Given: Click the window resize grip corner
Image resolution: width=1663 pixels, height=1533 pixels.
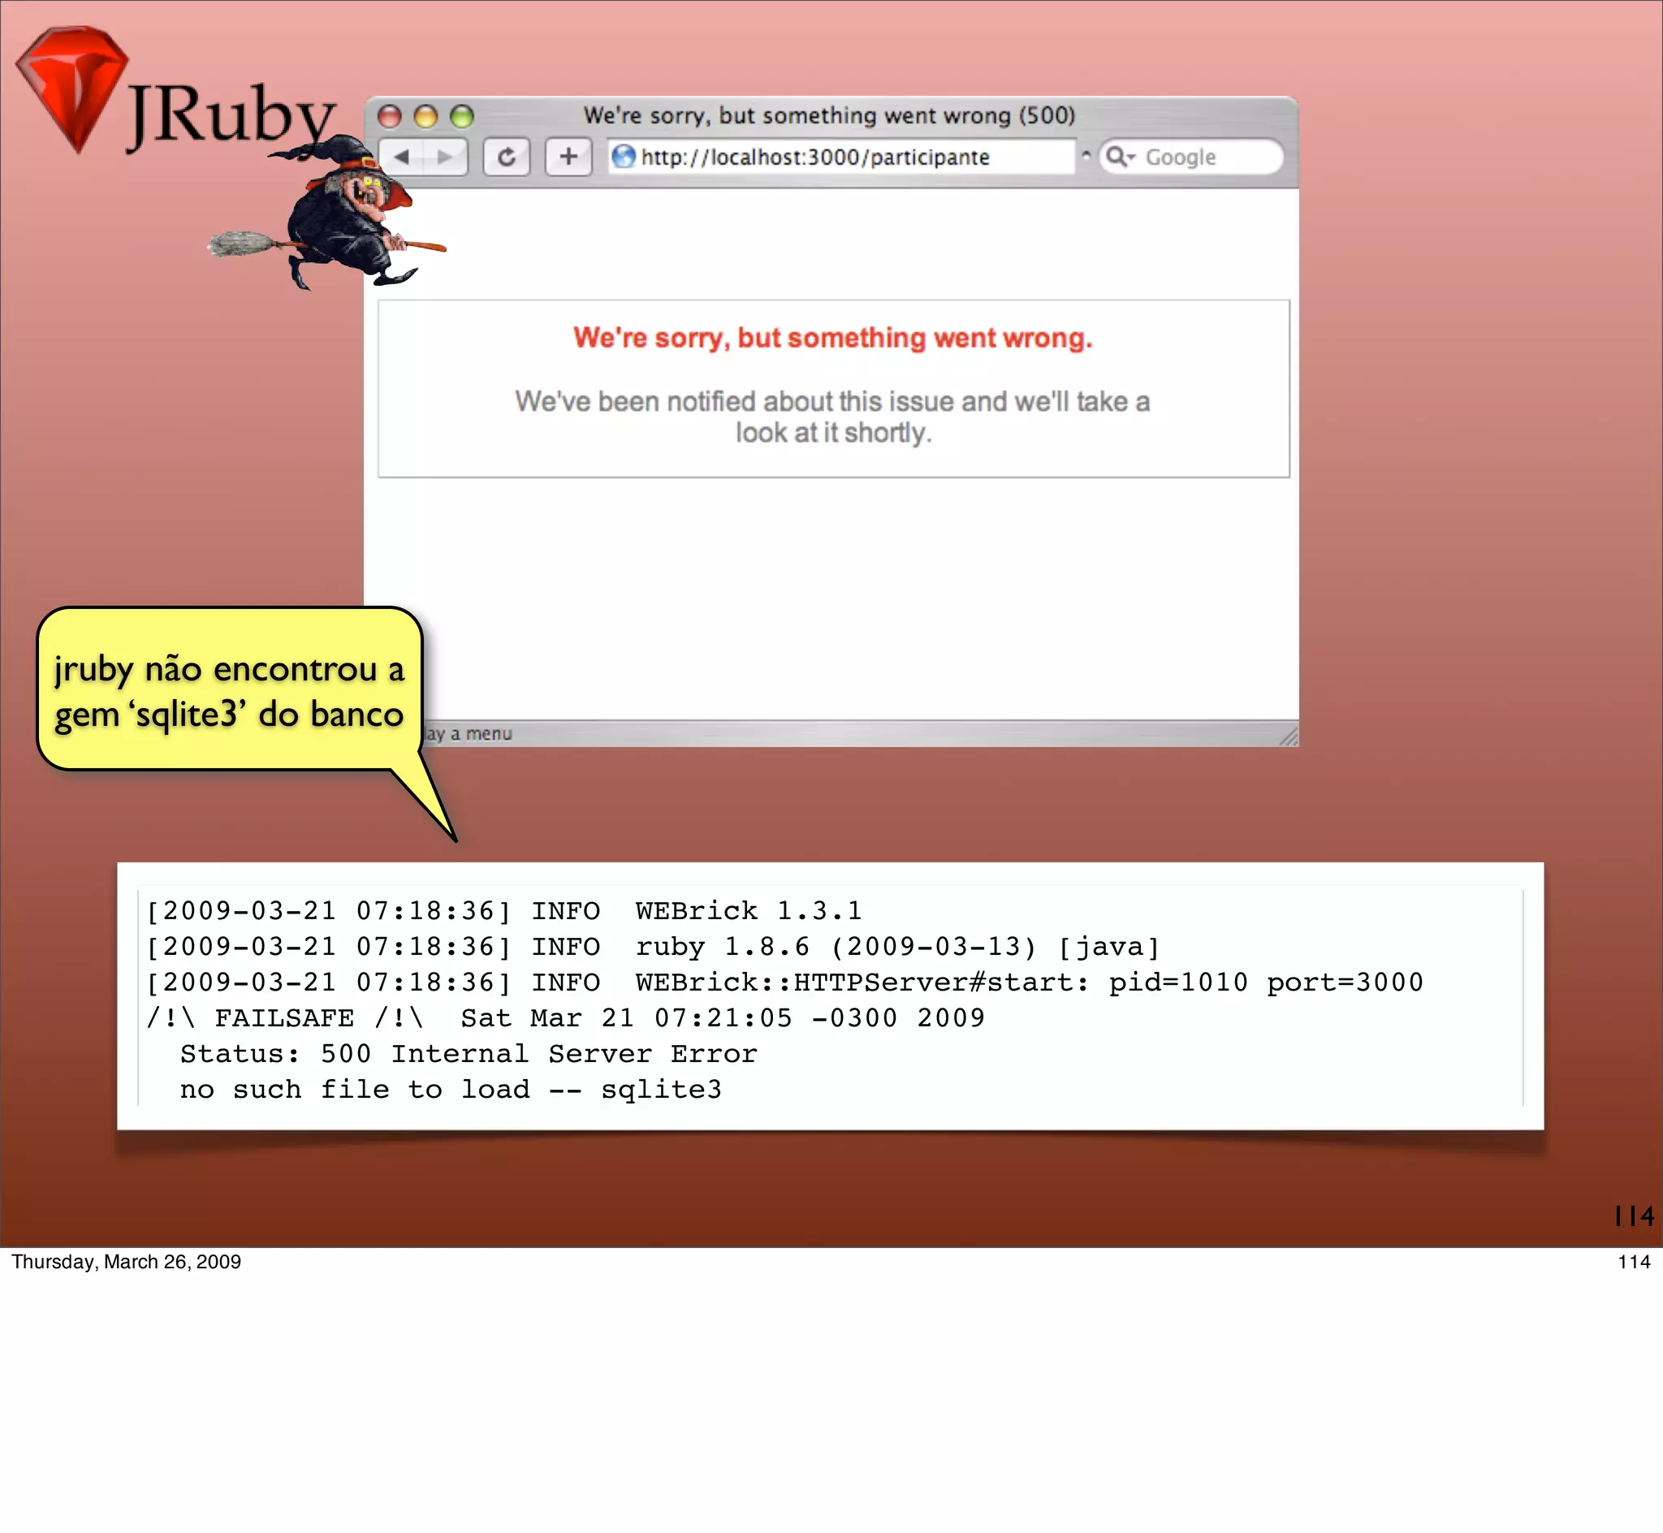Looking at the screenshot, I should 1288,736.
